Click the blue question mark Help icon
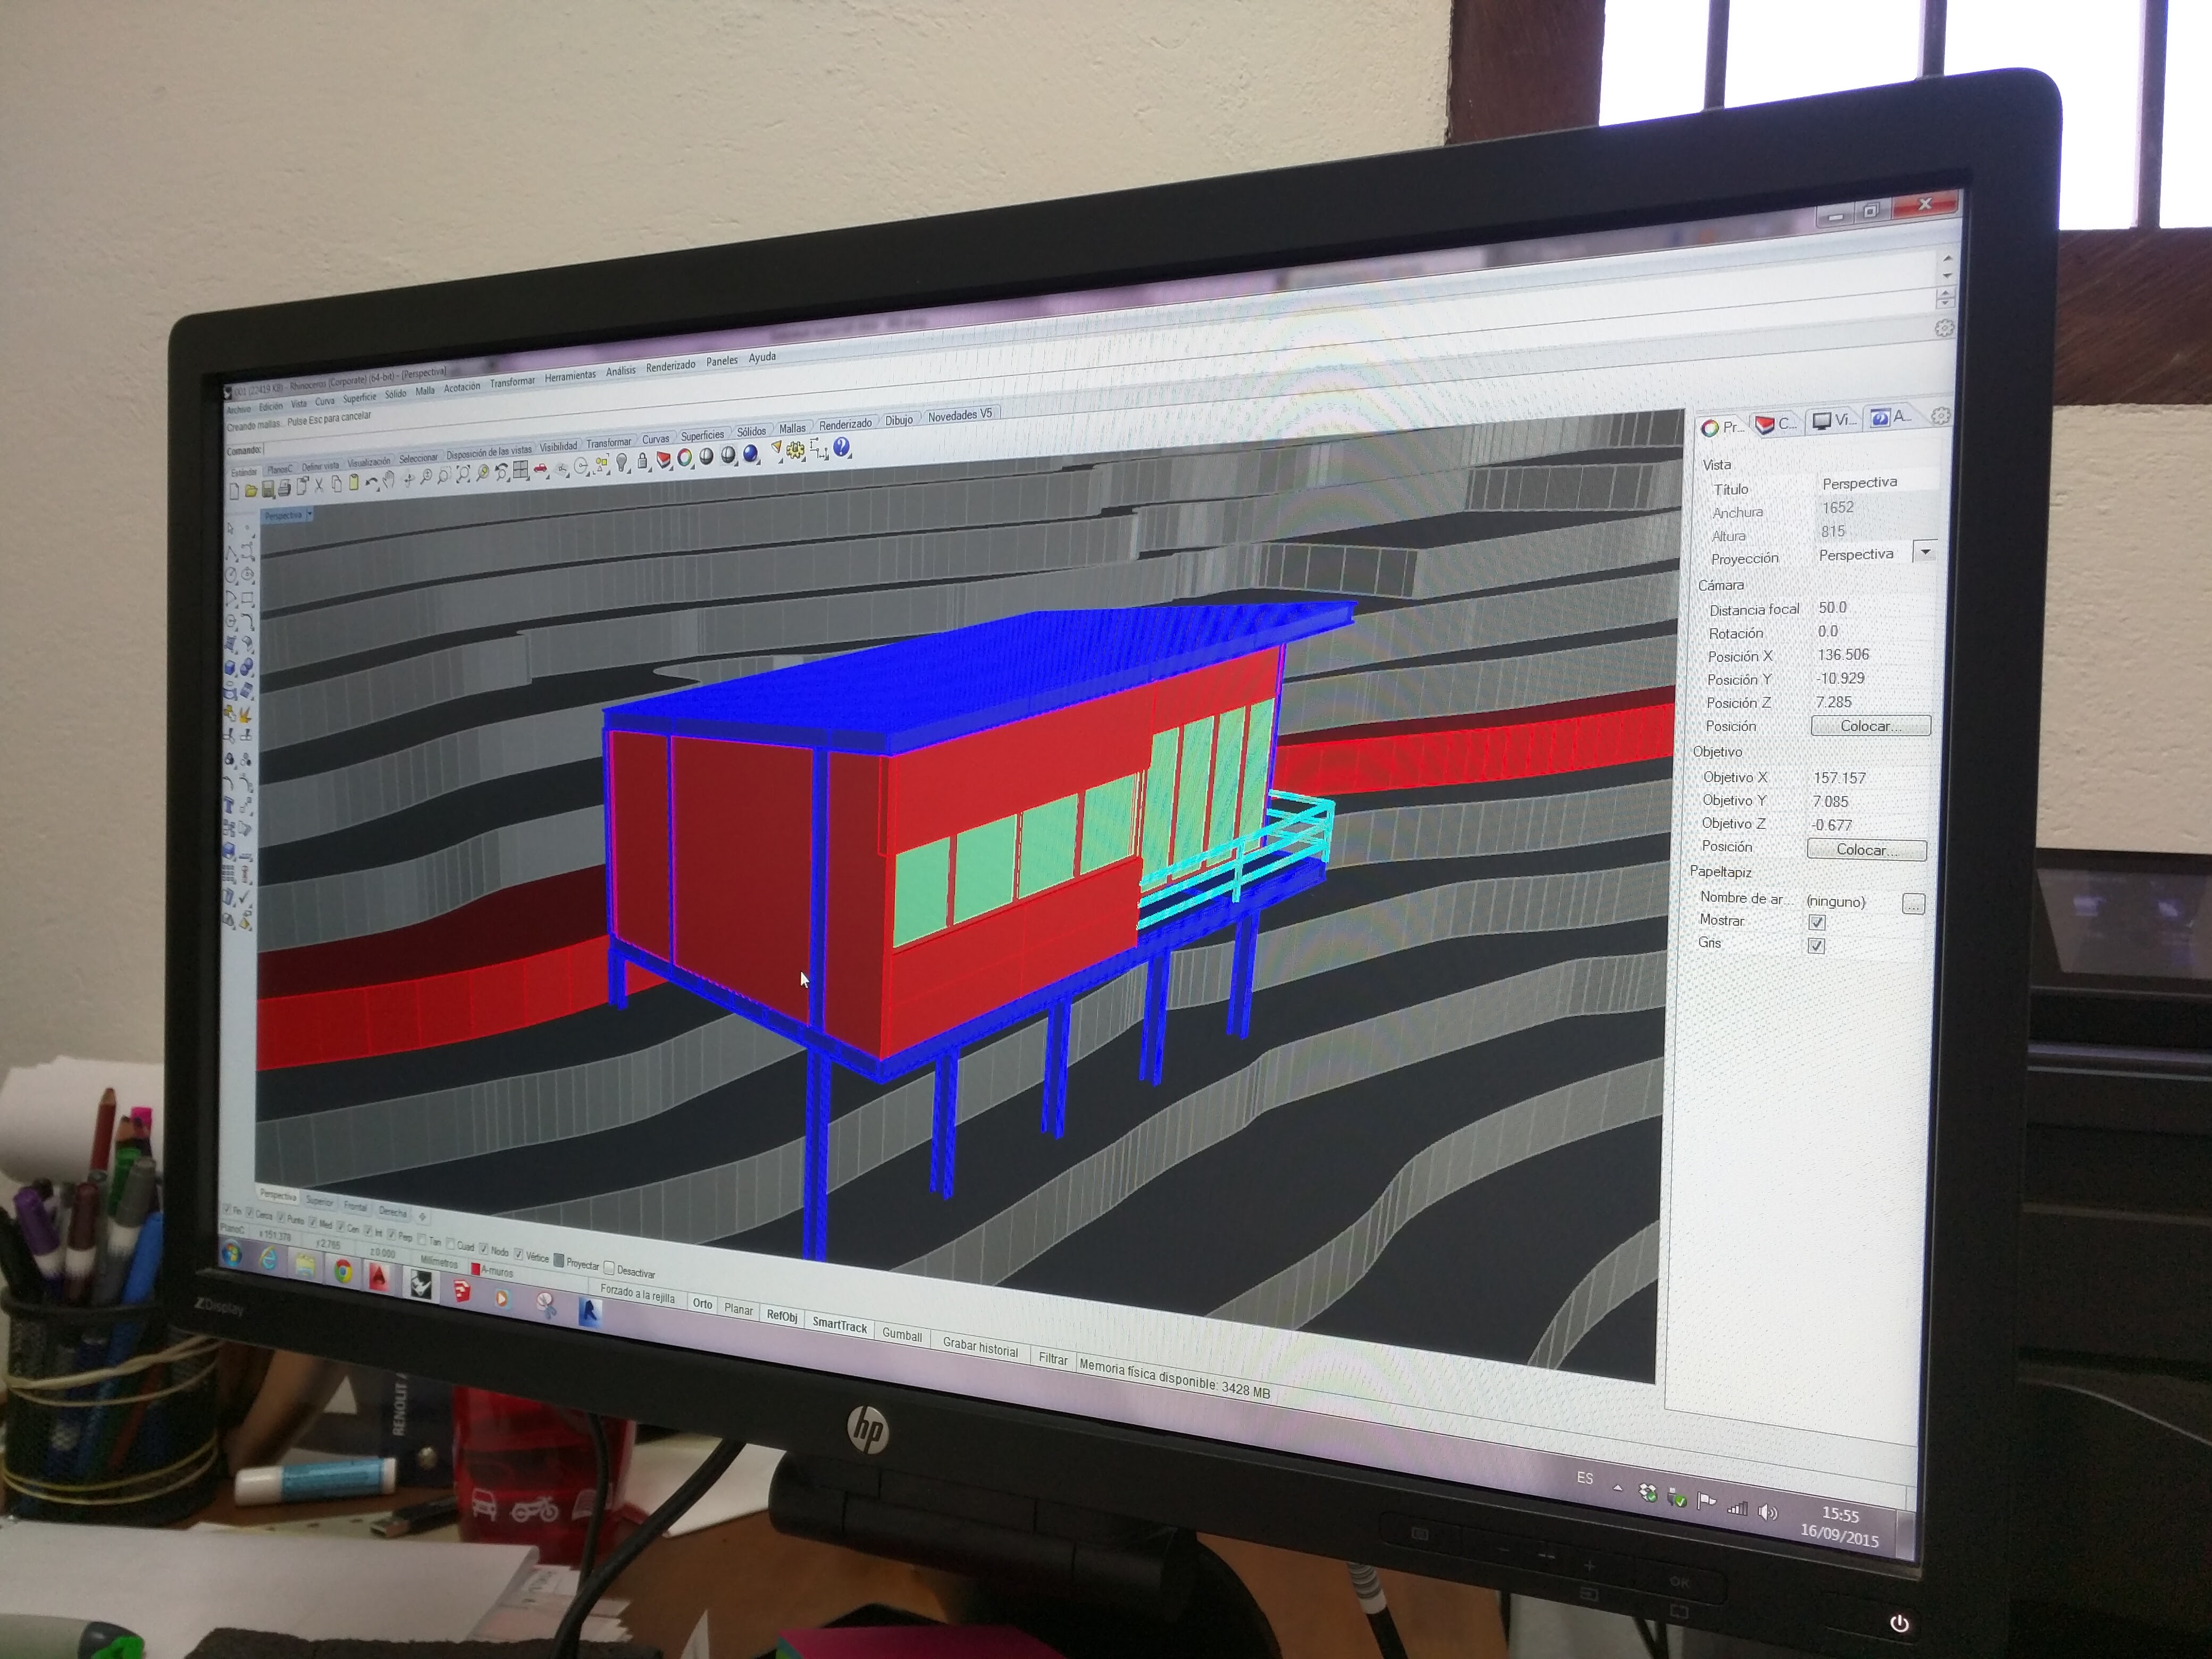 (841, 447)
